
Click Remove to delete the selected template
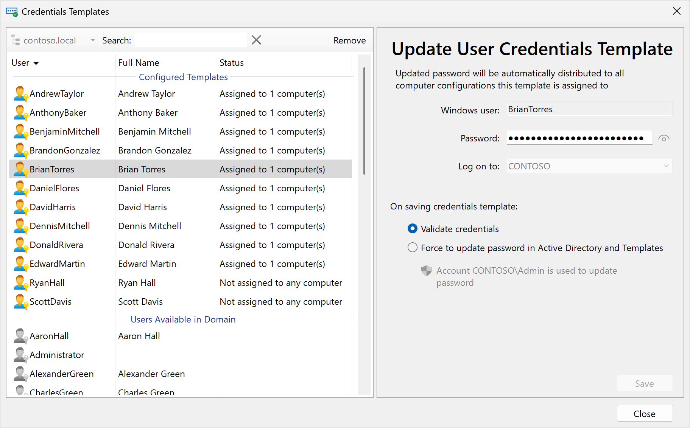click(349, 40)
